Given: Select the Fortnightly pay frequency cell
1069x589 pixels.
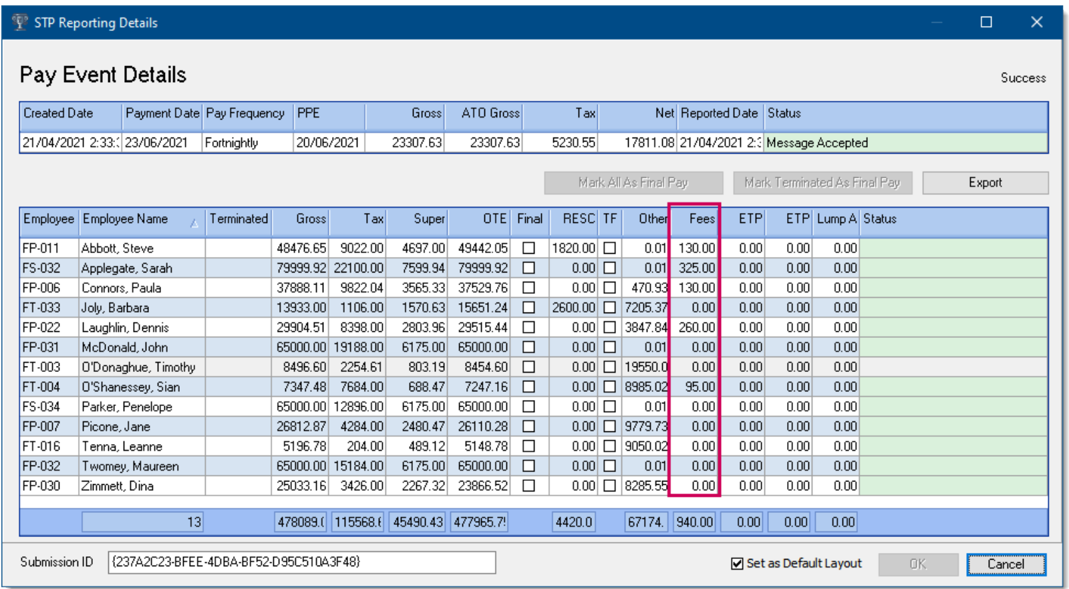Looking at the screenshot, I should 248,143.
